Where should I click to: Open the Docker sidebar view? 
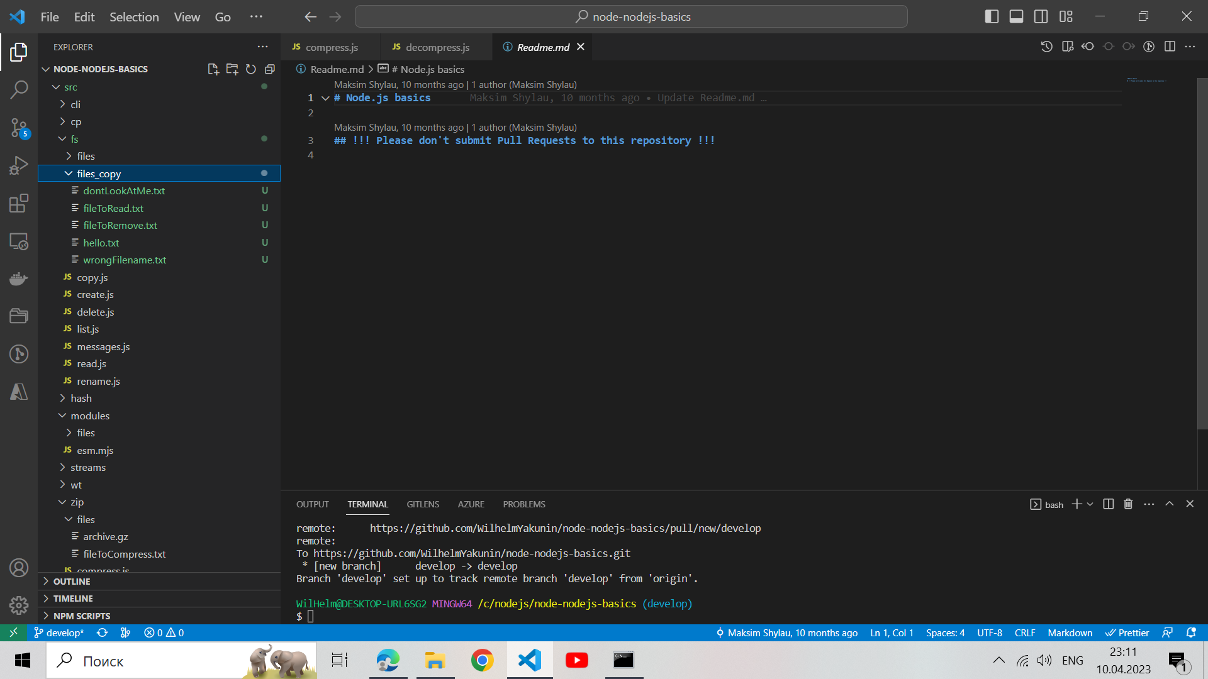19,279
